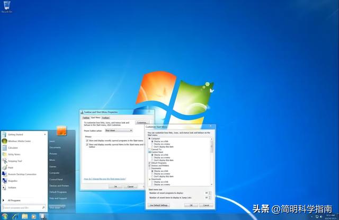339x220 pixels.
Task: Open Remote Desktop Connection
Action: point(22,174)
